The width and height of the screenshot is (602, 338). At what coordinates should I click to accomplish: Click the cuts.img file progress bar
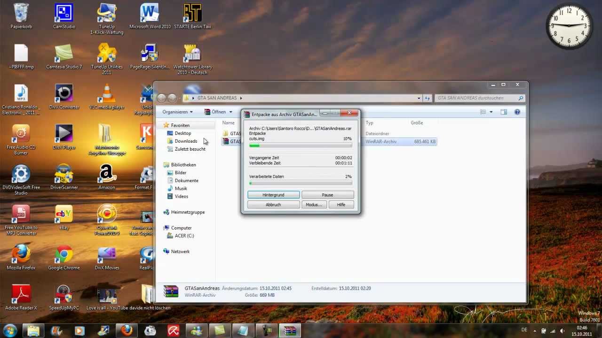click(301, 146)
